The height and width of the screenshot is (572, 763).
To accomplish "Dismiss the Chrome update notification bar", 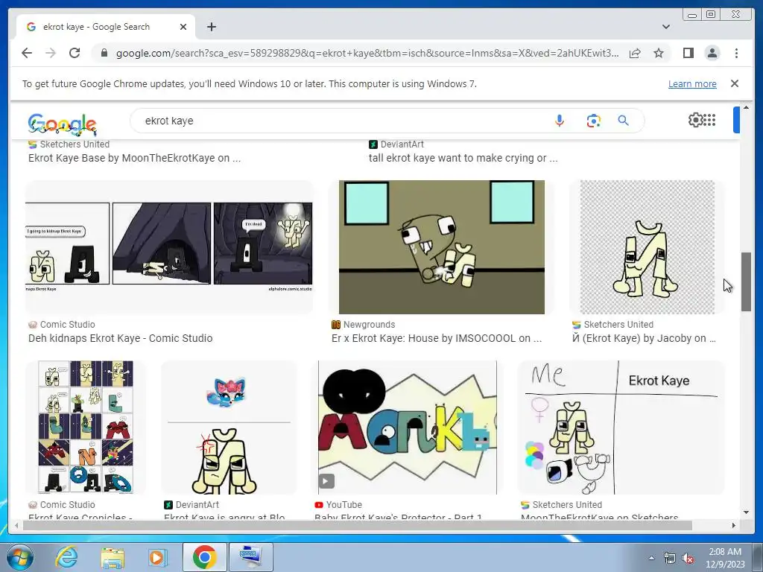I will click(734, 83).
